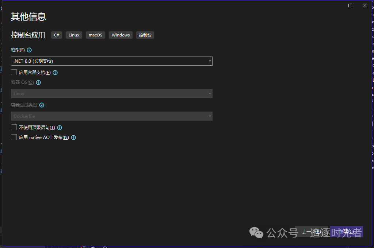
Task: Click the Windows platform tag
Action: [121, 35]
